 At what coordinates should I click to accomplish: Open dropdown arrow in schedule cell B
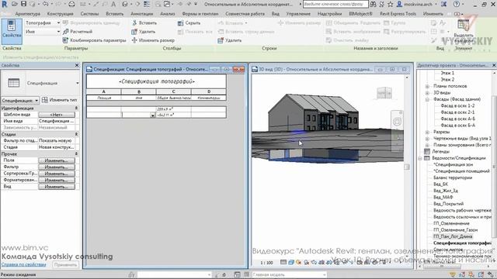tap(152, 115)
